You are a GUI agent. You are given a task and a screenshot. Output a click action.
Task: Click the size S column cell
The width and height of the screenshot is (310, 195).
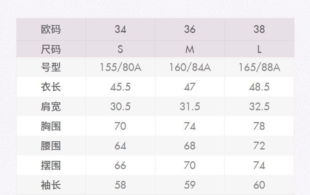[120, 49]
